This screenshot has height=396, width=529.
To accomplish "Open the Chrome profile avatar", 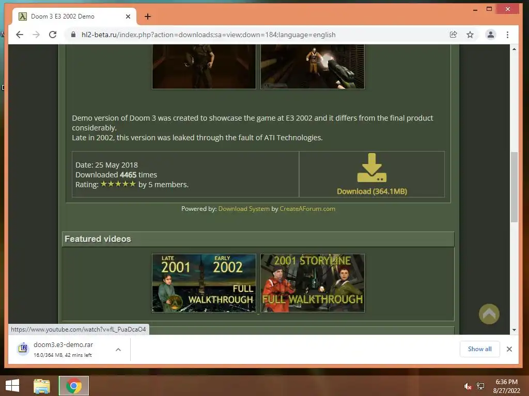I will [x=491, y=35].
